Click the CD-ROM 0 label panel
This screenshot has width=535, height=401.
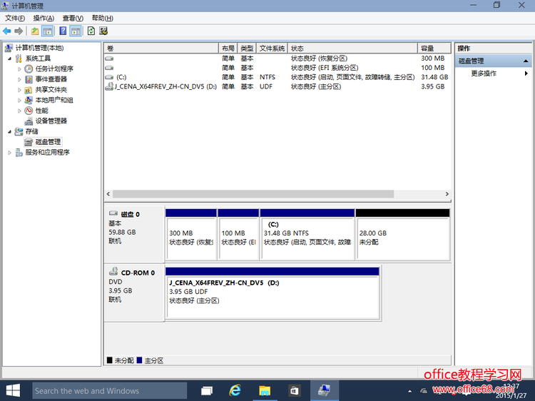134,293
